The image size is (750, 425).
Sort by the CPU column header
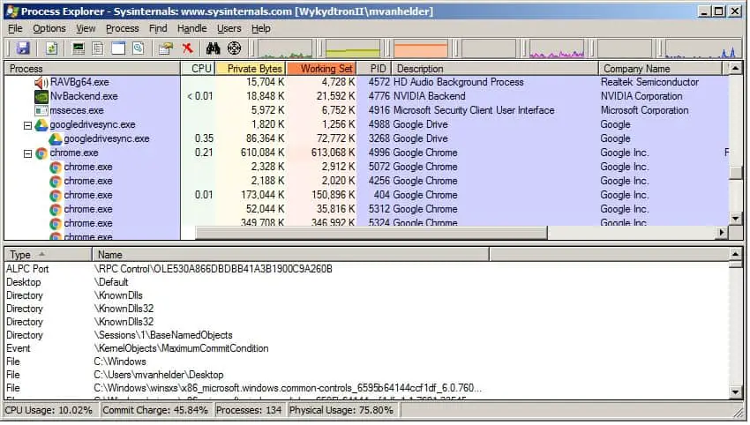click(x=198, y=69)
